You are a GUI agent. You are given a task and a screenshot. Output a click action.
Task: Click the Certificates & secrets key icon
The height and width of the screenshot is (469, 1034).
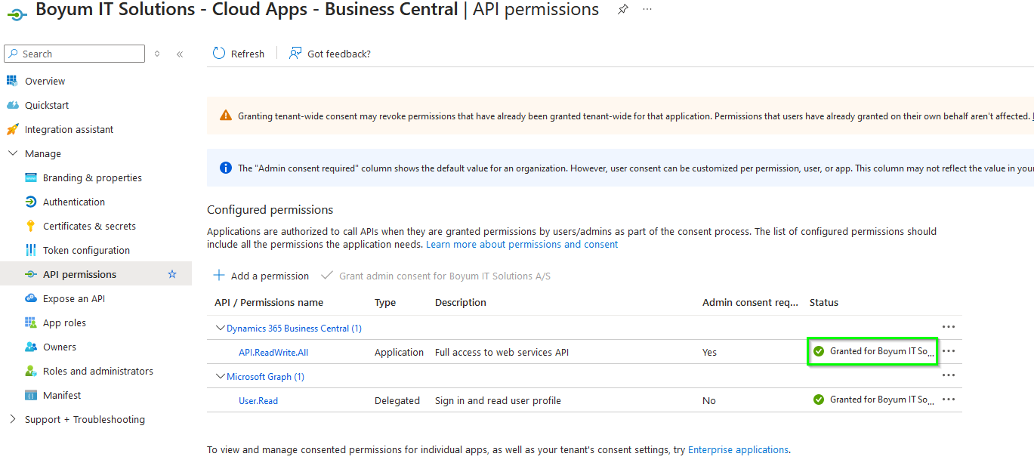(x=31, y=226)
